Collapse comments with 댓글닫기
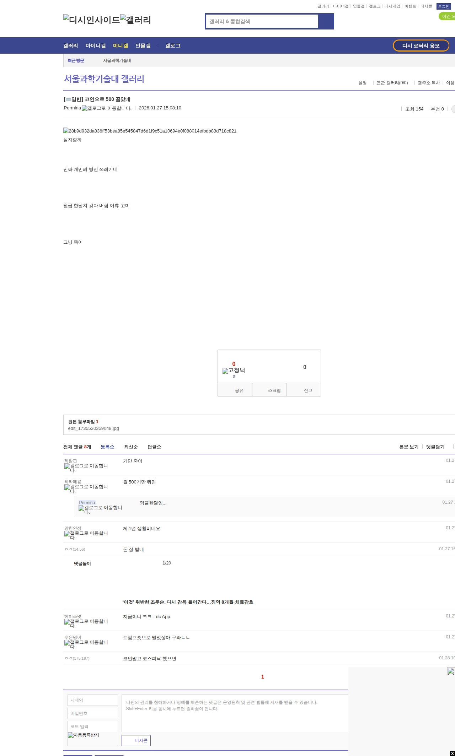455x756 pixels. click(x=435, y=447)
